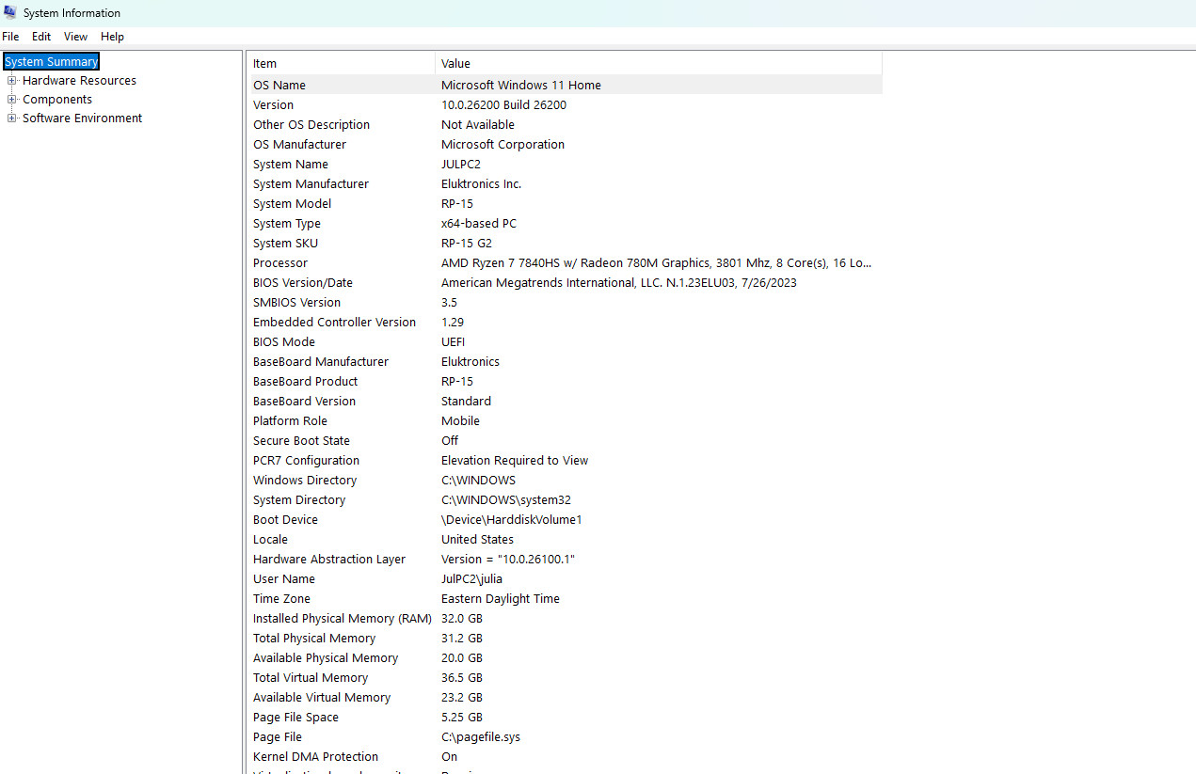Select the System Manufacturer row label
Screen dimensions: 1196x774
311,184
